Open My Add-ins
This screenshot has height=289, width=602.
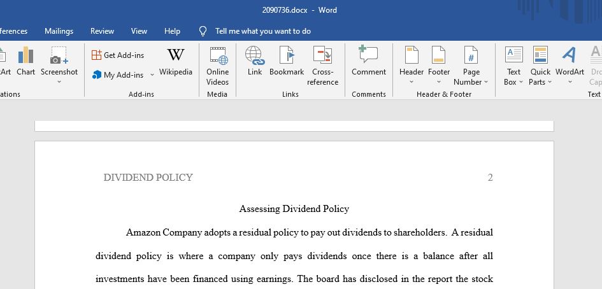click(118, 75)
